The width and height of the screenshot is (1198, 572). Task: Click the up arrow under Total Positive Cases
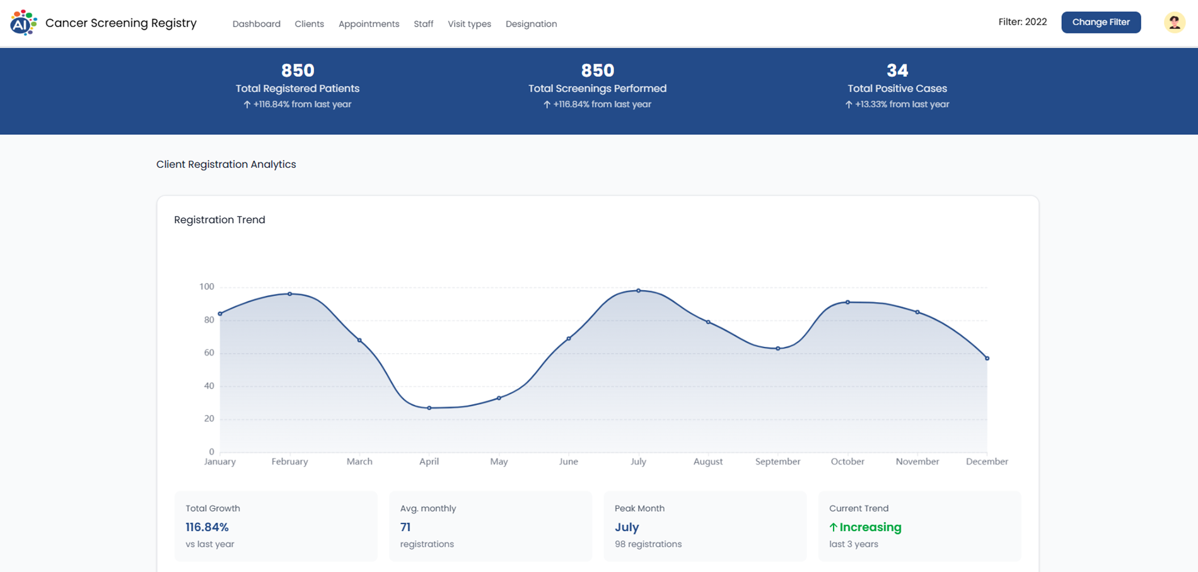(x=849, y=105)
